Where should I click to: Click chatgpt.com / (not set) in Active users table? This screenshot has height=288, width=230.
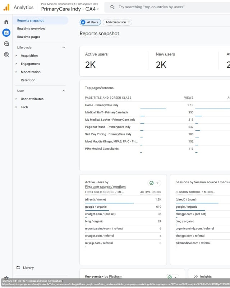pyautogui.click(x=100, y=214)
